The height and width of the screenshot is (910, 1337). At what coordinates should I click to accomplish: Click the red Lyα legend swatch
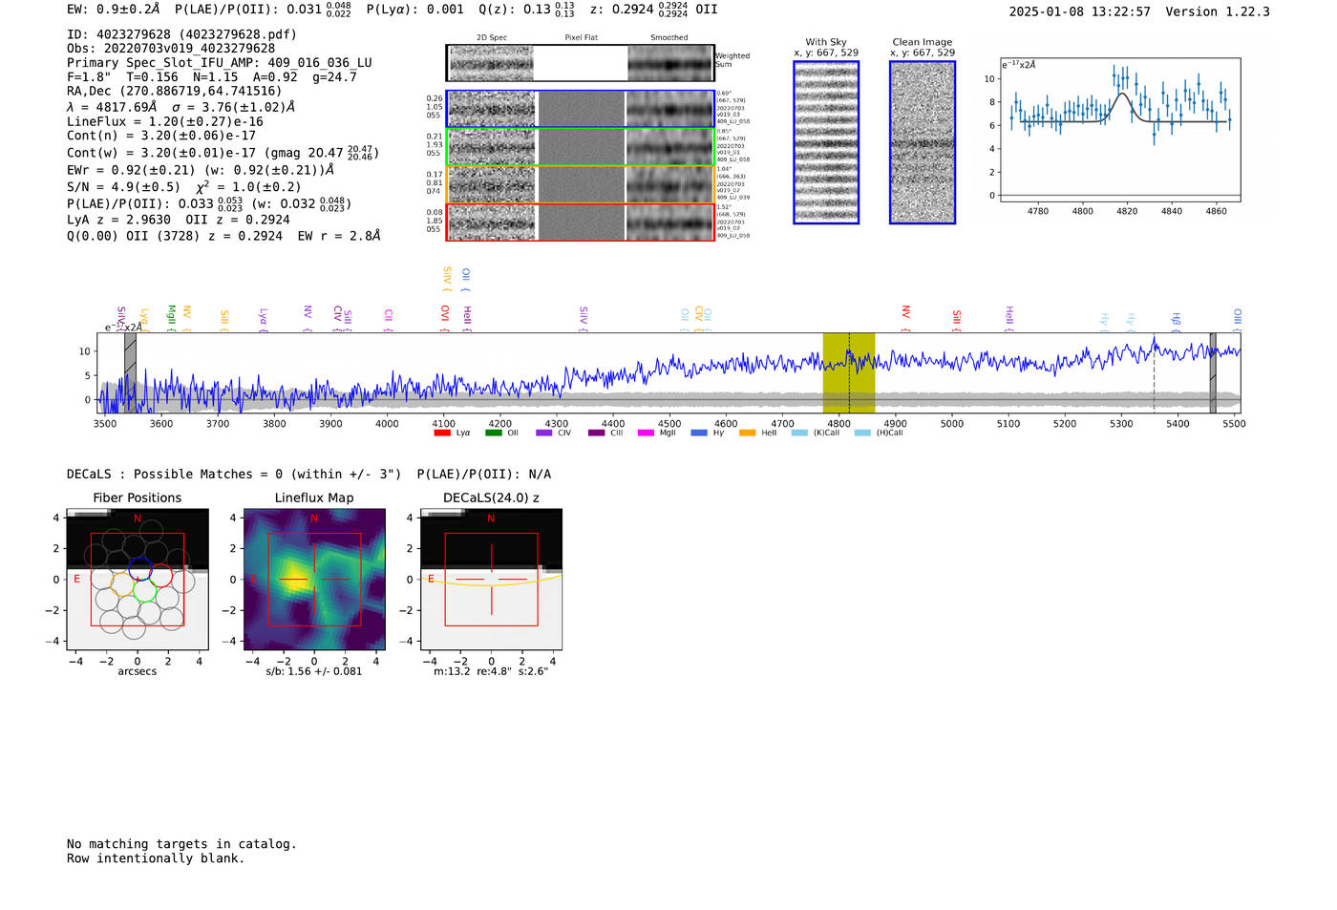coord(442,433)
